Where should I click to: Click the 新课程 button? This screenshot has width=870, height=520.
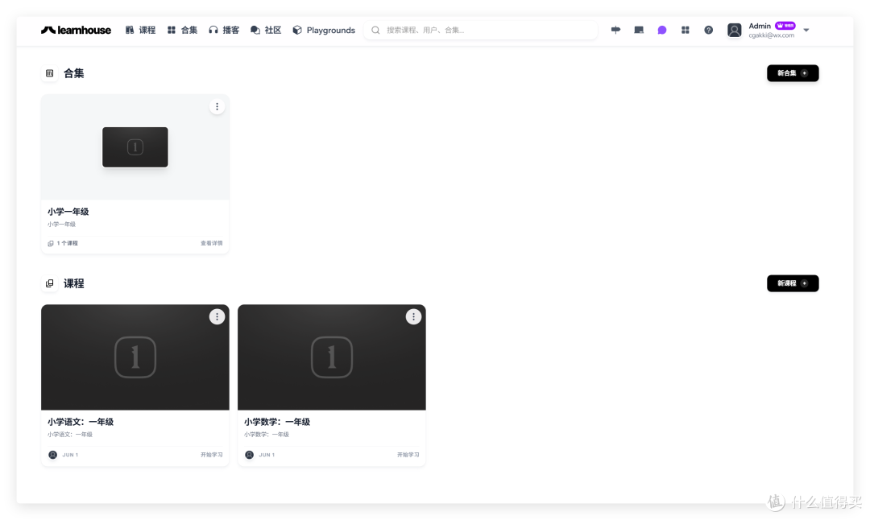coord(793,283)
